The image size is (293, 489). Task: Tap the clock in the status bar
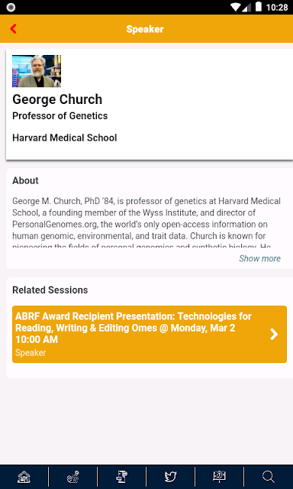277,7
